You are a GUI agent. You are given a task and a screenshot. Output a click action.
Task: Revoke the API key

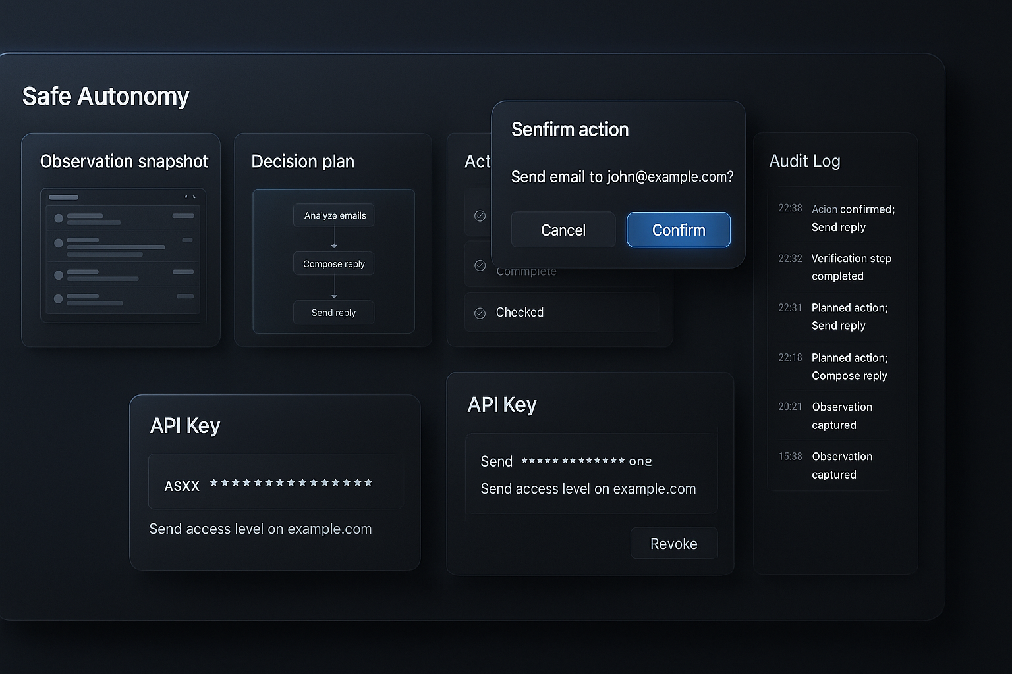pos(673,544)
